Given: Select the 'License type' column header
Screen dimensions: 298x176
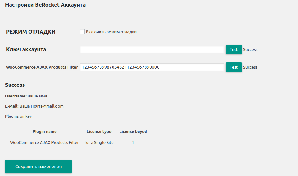Looking at the screenshot, I should pyautogui.click(x=99, y=132).
